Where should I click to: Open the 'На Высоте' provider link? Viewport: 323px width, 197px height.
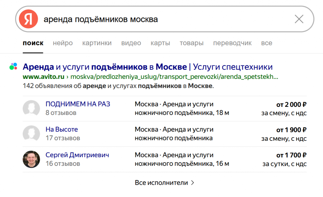[x=62, y=129]
